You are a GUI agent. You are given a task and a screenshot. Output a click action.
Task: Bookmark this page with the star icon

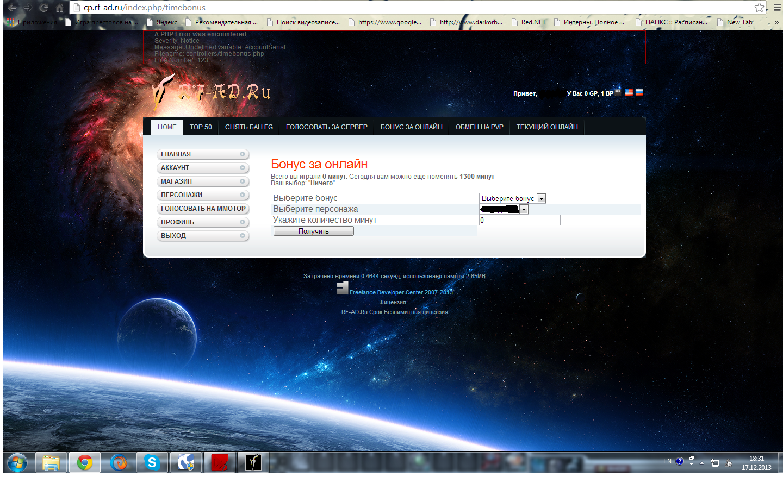coord(759,7)
